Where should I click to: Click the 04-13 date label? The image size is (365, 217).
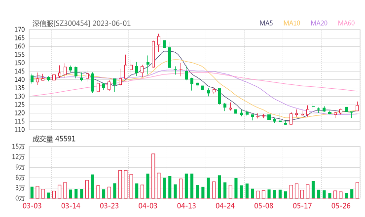(x=186, y=206)
